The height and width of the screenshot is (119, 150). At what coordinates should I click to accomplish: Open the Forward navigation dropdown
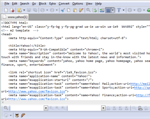pyautogui.click(x=144, y=10)
